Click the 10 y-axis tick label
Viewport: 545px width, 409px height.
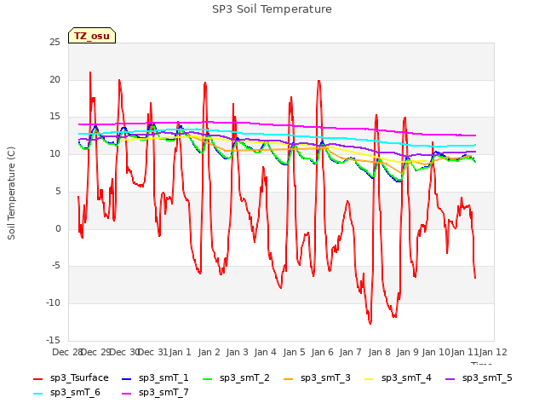pyautogui.click(x=54, y=153)
